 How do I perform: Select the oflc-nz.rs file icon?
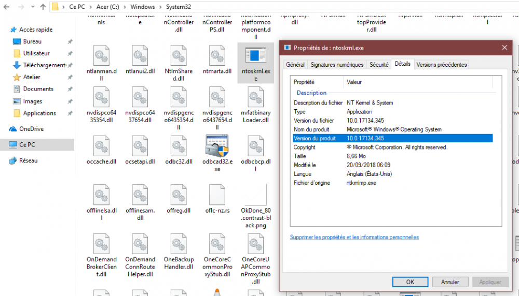tap(217, 195)
